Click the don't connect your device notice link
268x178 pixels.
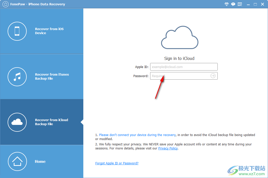137,135
